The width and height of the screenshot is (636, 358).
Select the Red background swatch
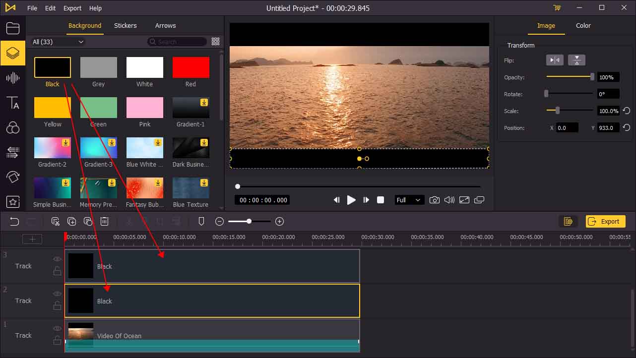191,67
